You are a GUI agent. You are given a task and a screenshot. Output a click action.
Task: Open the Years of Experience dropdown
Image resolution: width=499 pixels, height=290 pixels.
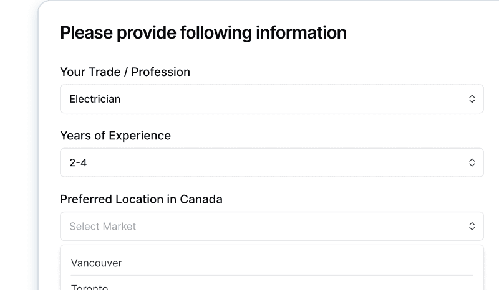point(271,162)
